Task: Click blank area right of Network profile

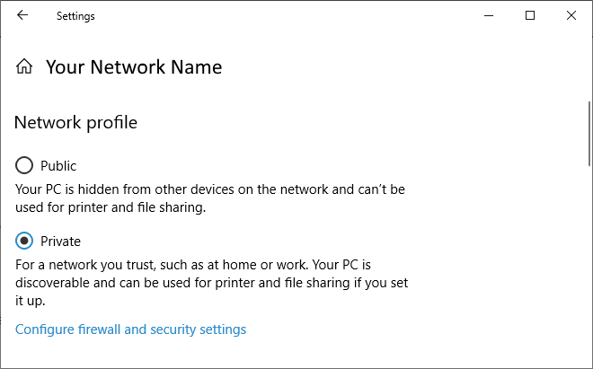Action: [x=341, y=122]
